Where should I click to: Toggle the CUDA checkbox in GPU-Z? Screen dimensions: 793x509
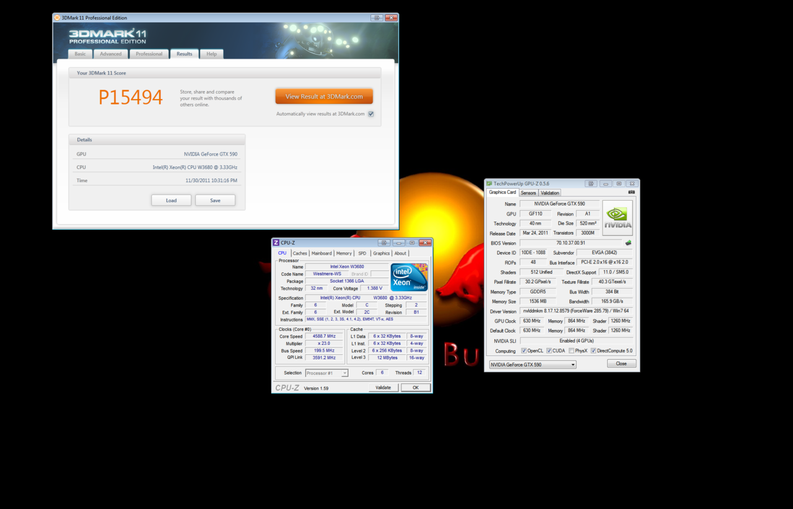pos(550,351)
